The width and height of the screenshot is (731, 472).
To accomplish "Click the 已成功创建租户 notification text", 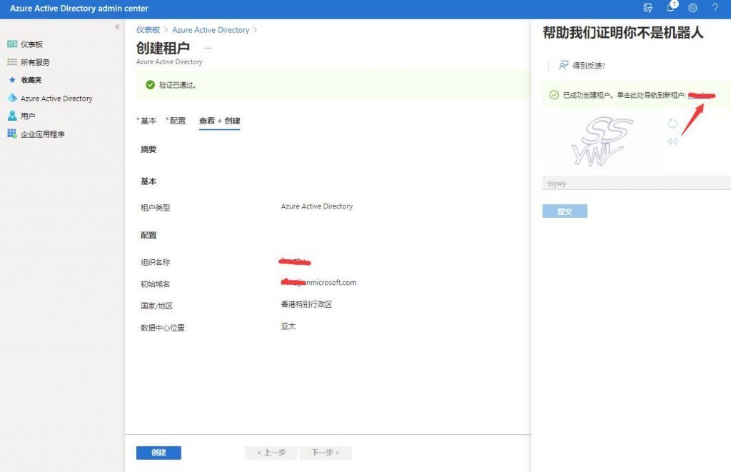I will [624, 95].
